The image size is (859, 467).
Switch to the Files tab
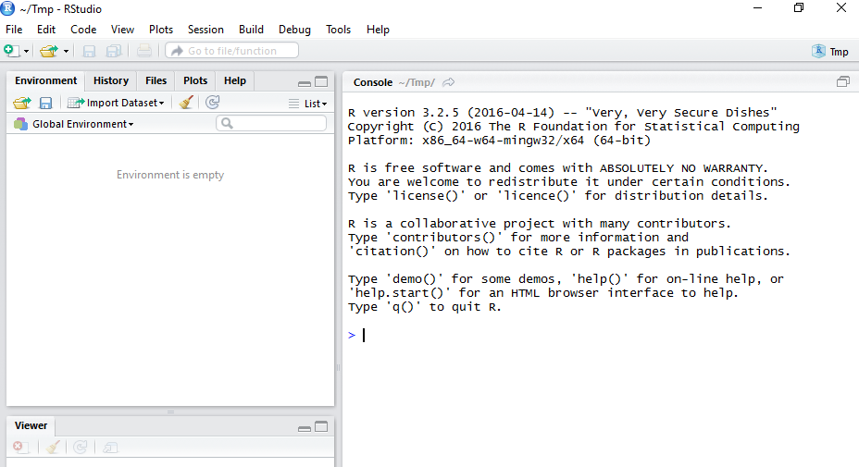(156, 80)
